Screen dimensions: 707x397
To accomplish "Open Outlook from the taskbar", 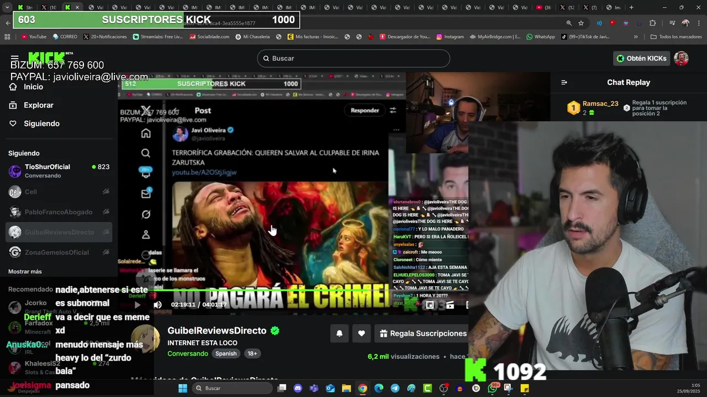I will (330, 388).
